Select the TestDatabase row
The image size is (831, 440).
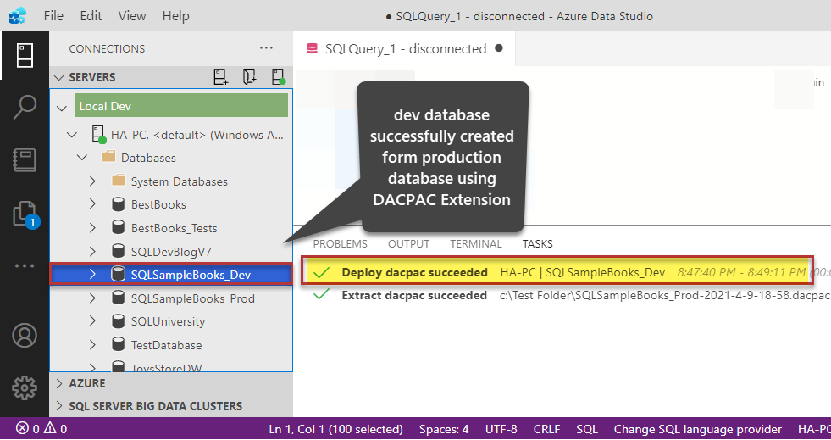(171, 344)
